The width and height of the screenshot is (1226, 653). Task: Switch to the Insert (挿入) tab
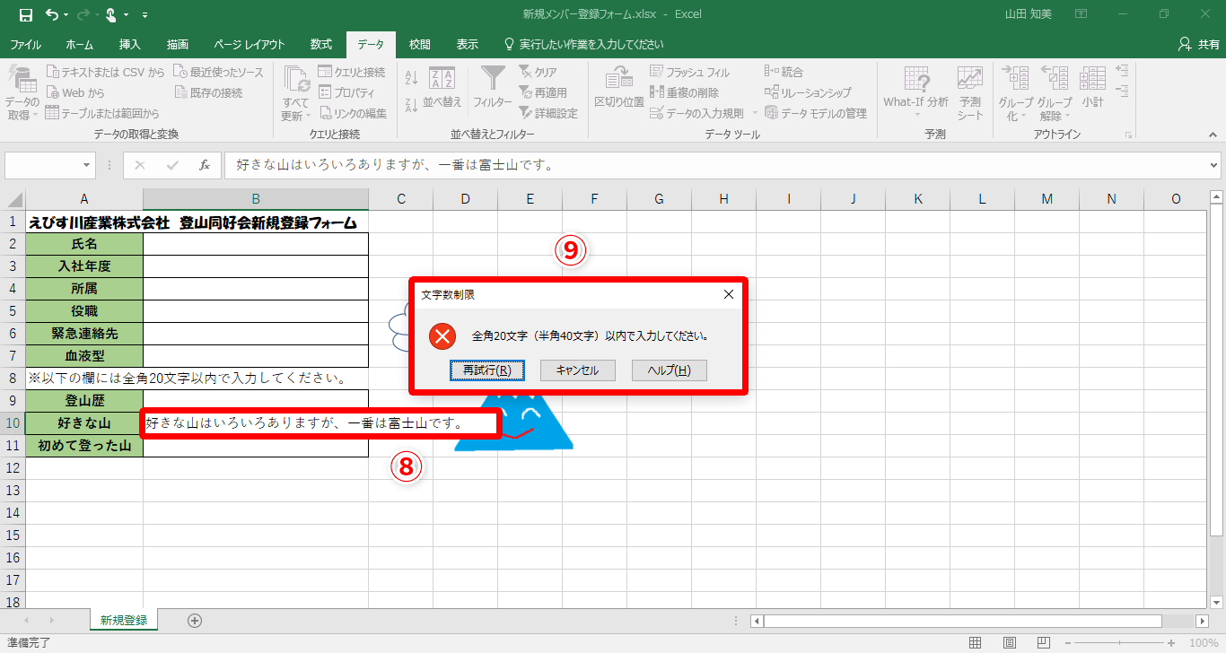130,44
